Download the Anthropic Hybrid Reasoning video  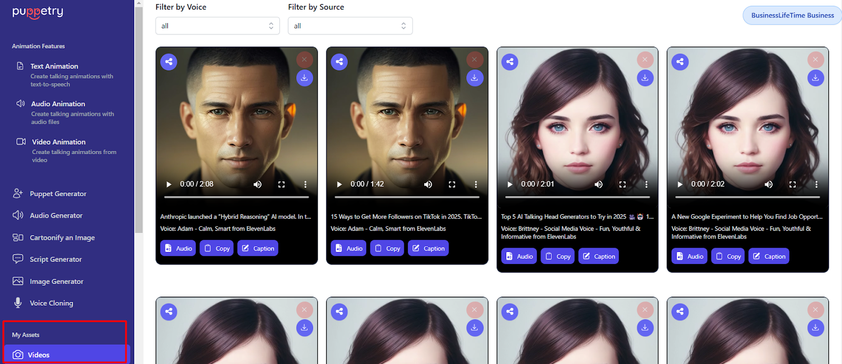pyautogui.click(x=304, y=78)
